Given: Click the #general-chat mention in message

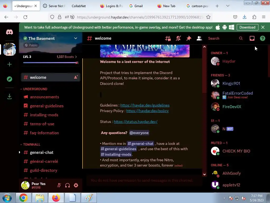Looking at the screenshot, I should (x=141, y=144).
